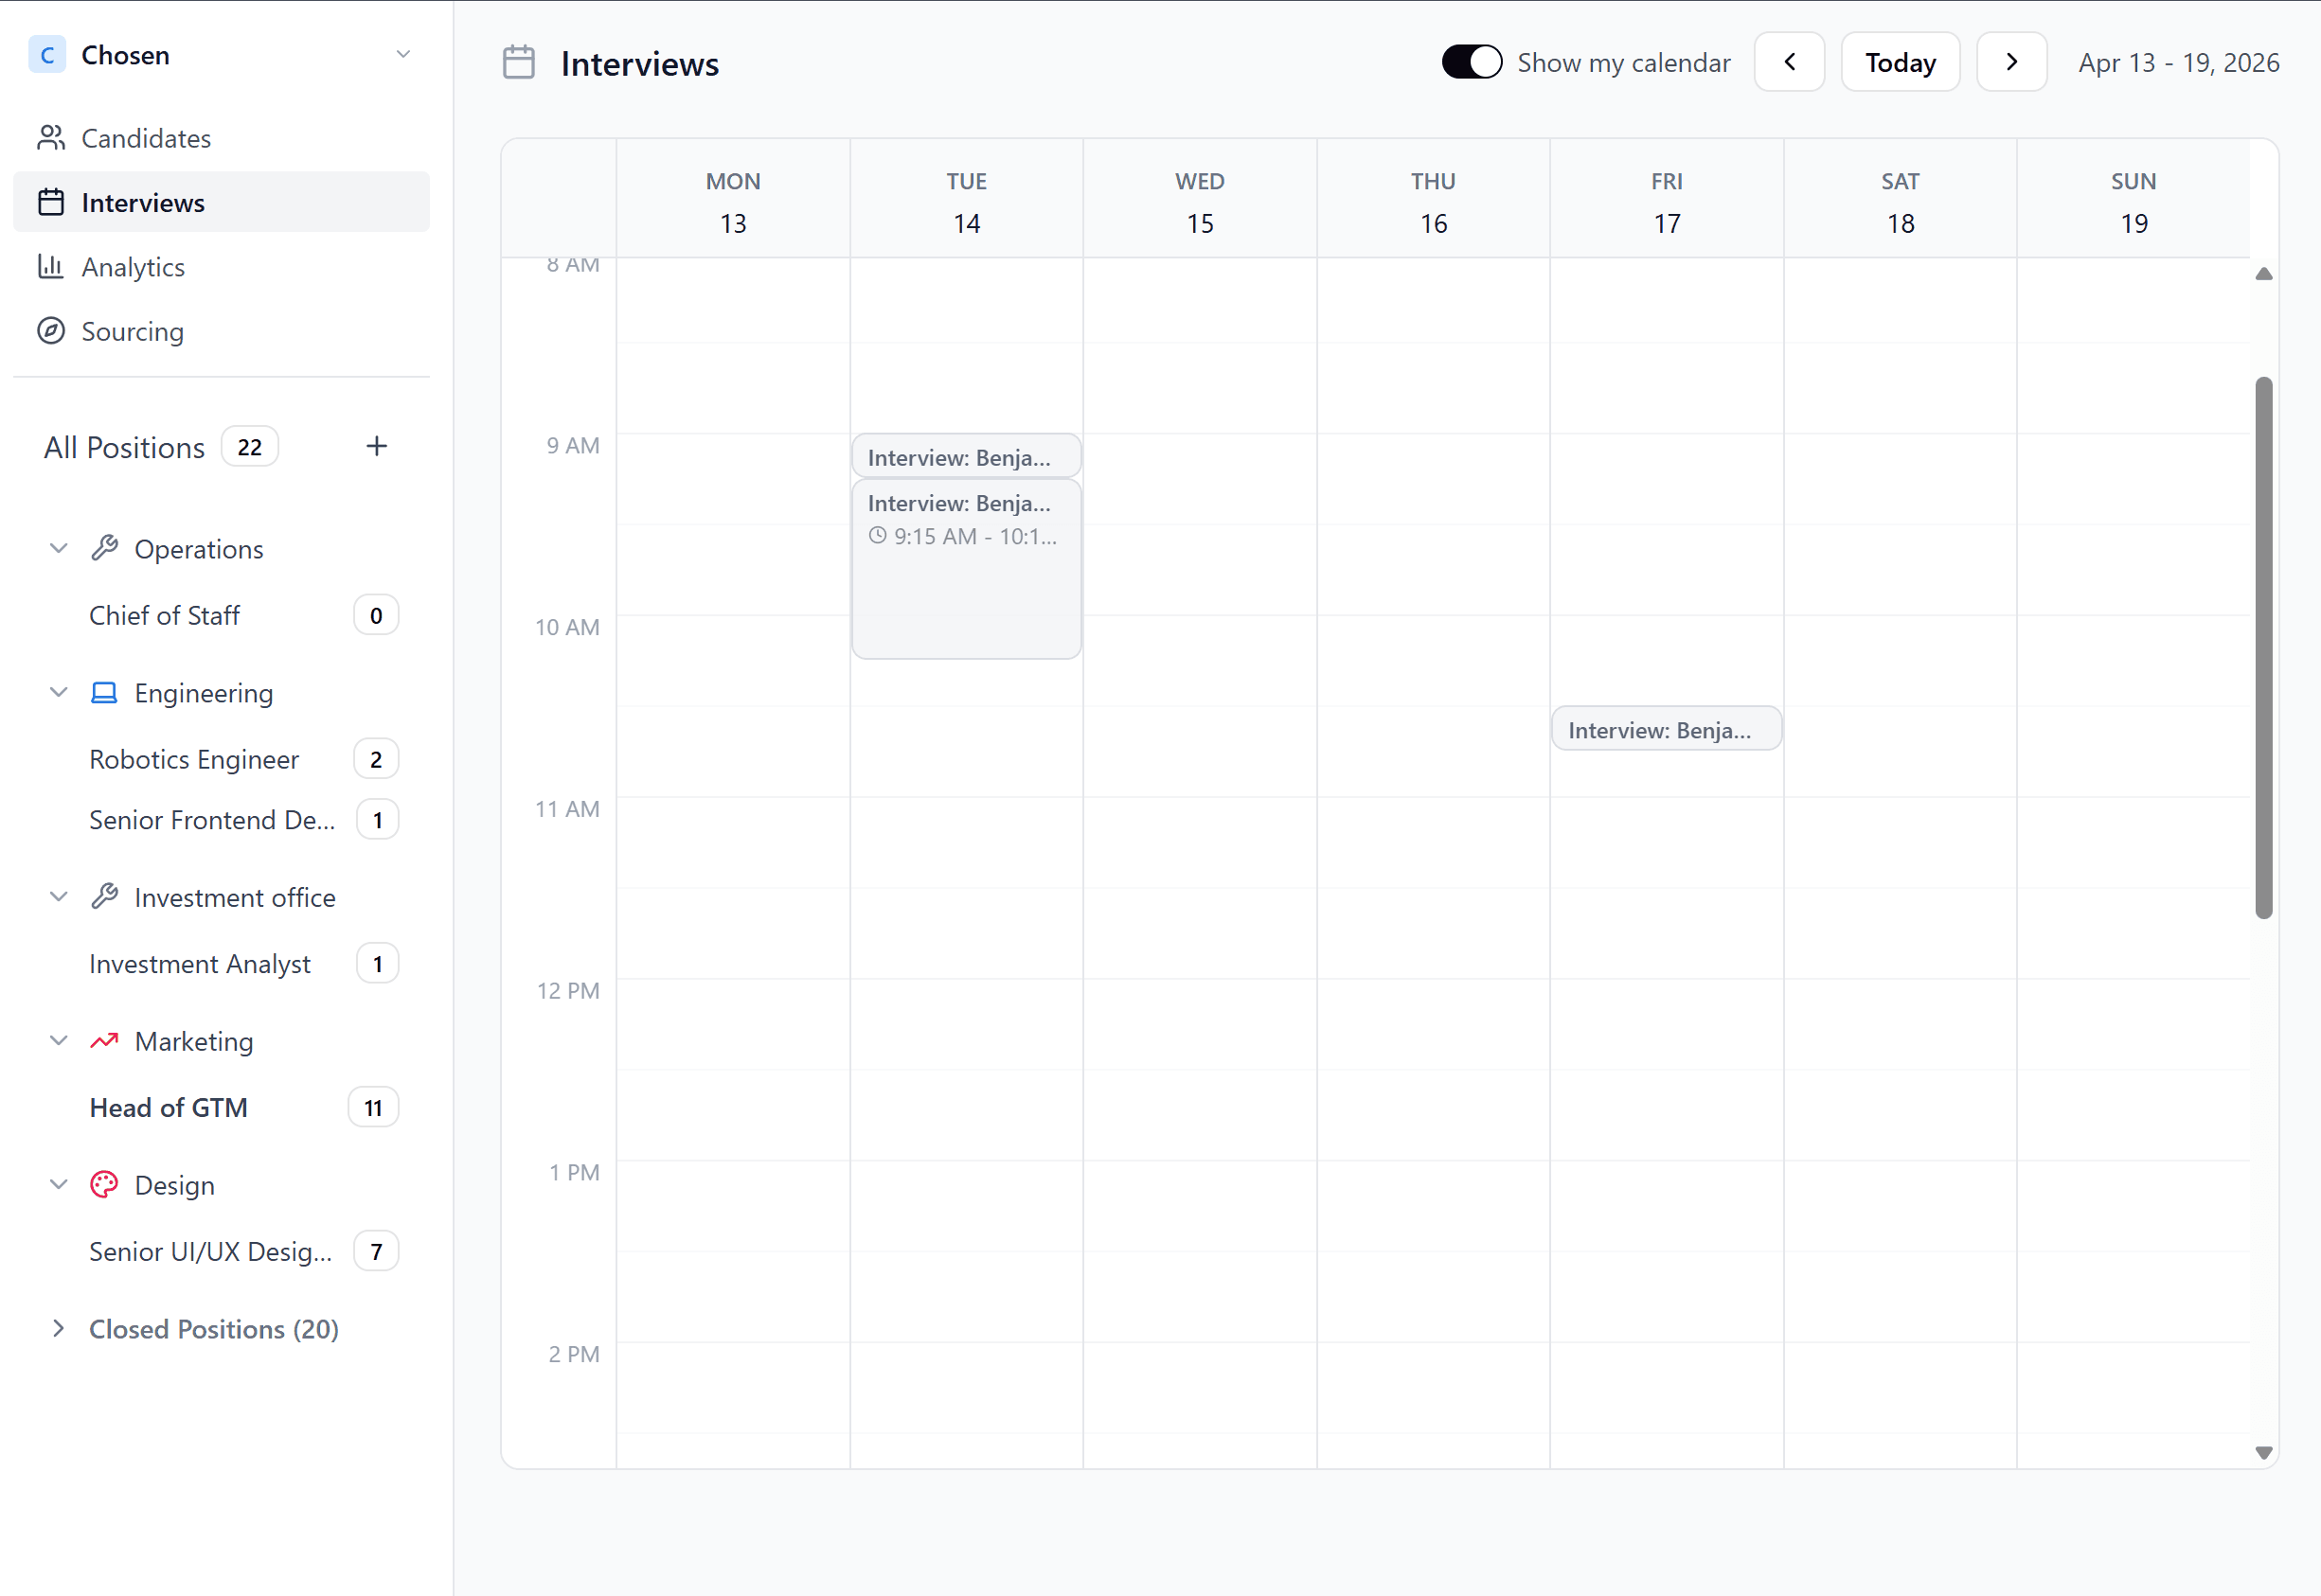This screenshot has width=2321, height=1596.
Task: Click the laptop icon next to Engineering
Action: [105, 692]
